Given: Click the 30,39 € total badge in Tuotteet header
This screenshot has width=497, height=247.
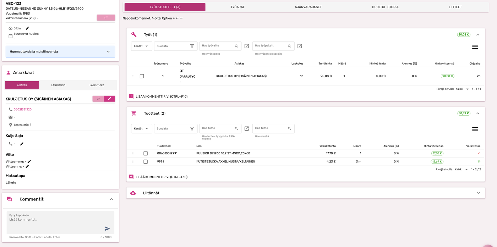Looking at the screenshot, I should (464, 114).
